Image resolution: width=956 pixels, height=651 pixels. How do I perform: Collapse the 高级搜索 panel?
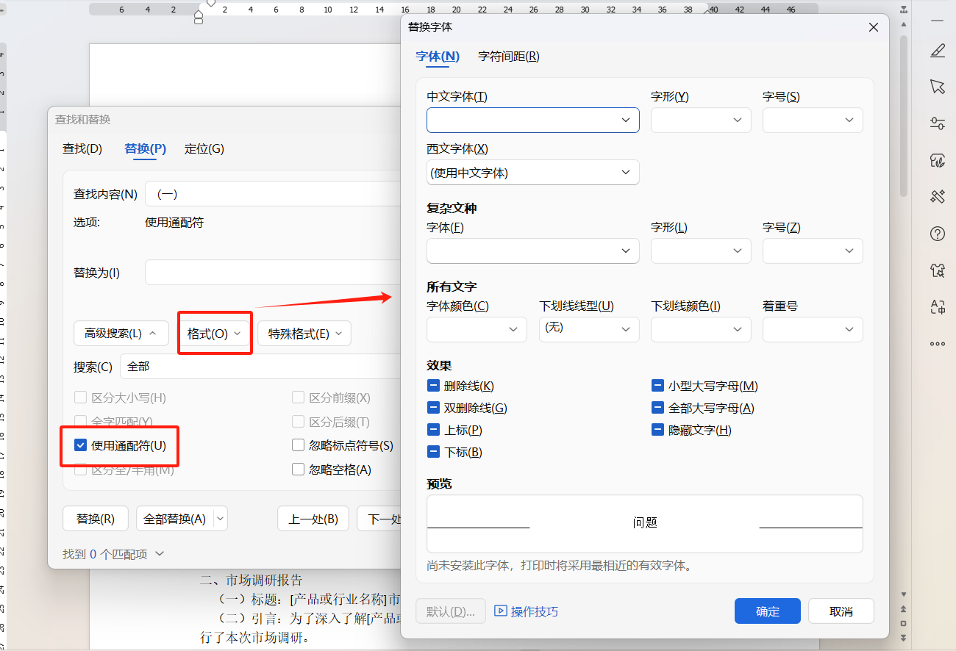click(x=121, y=333)
